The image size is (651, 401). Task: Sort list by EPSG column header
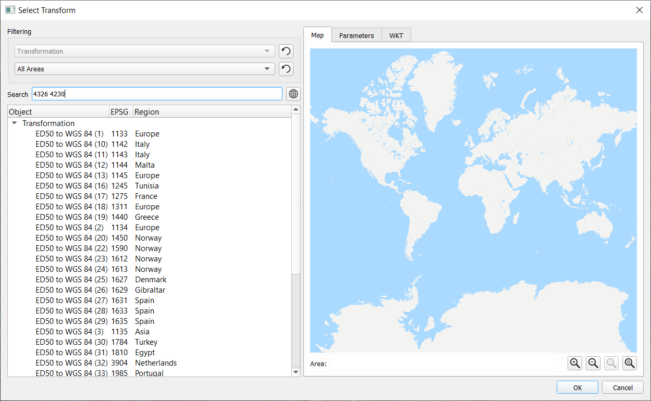(119, 111)
